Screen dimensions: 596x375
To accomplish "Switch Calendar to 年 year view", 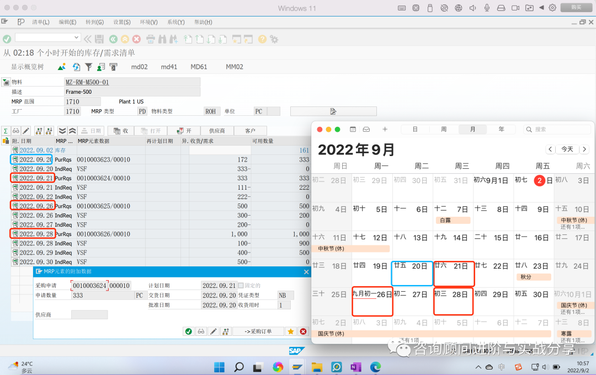I will [x=501, y=130].
